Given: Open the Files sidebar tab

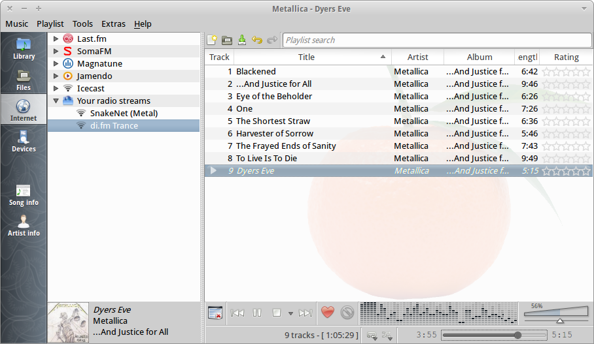Looking at the screenshot, I should click(24, 80).
